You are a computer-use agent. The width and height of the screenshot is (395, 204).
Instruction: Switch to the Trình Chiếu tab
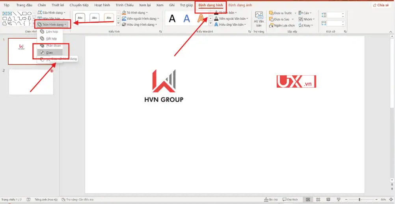(x=125, y=5)
